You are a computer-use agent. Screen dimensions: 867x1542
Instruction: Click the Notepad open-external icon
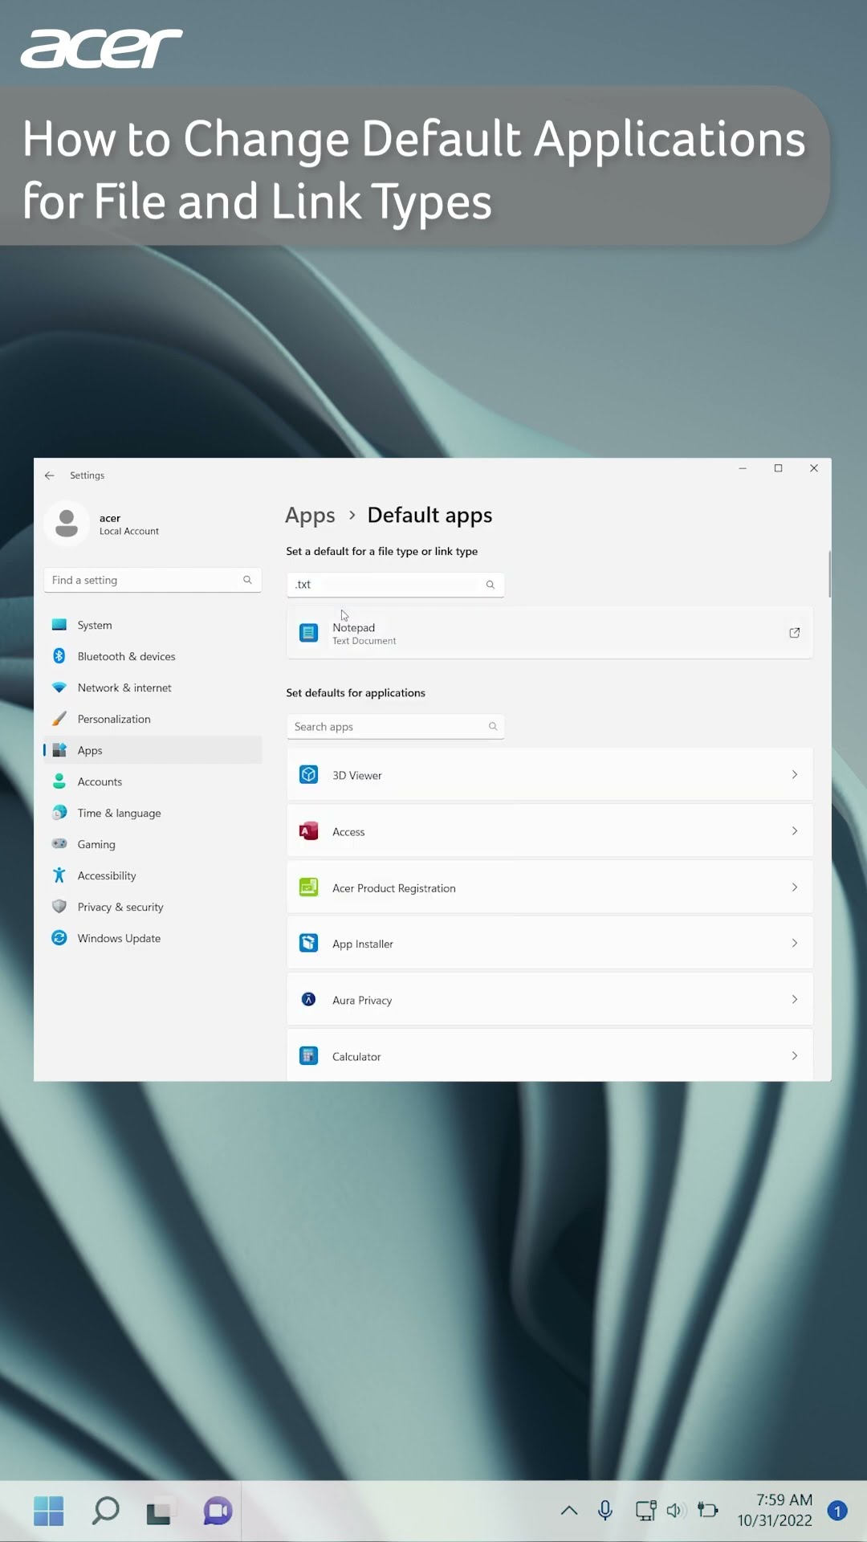(795, 633)
